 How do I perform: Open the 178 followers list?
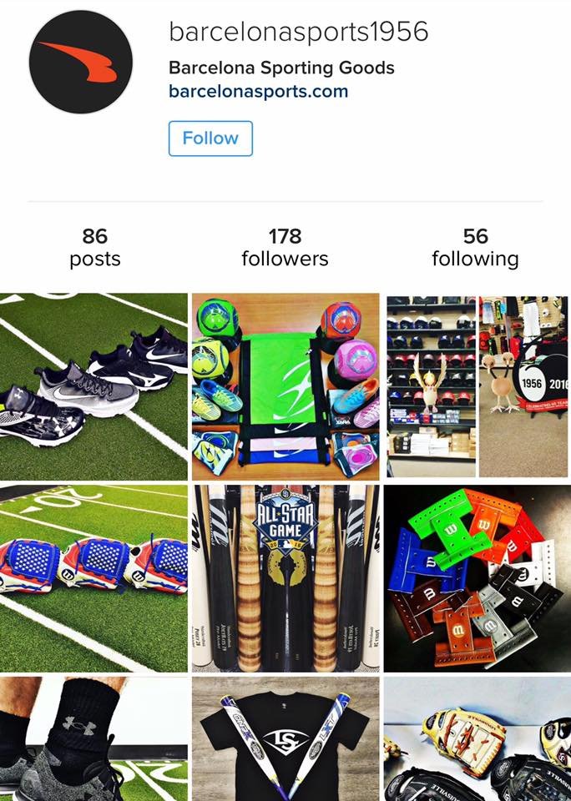tap(285, 248)
